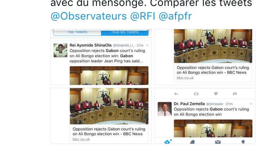Expand chevron on Dr. Paul Zemella tweet

251,104
